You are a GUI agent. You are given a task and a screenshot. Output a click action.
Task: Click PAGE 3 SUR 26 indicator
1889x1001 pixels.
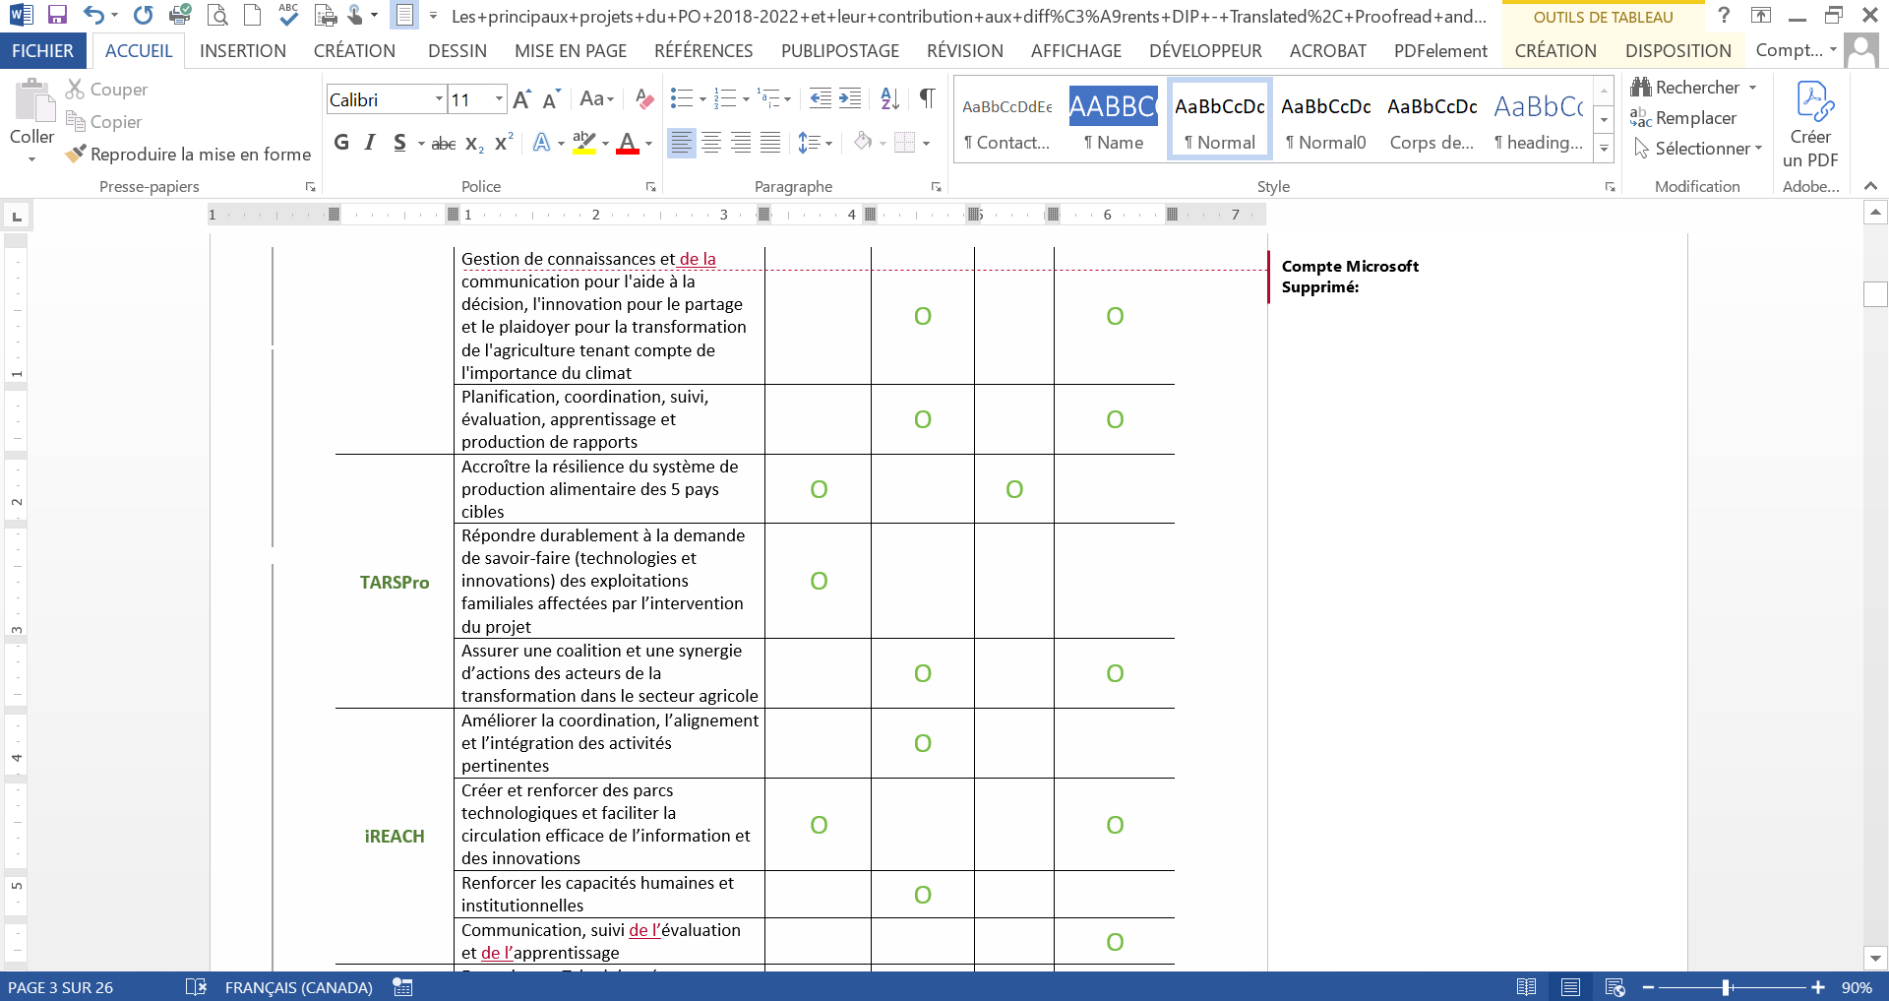coord(61,987)
